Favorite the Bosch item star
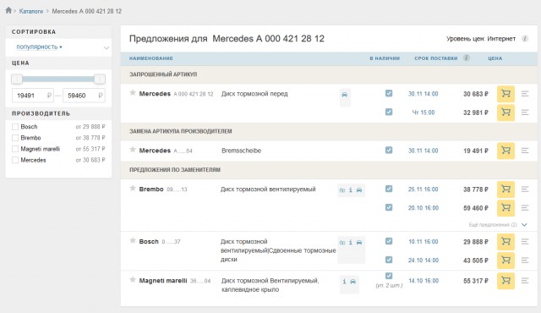This screenshot has width=541, height=313. (133, 240)
